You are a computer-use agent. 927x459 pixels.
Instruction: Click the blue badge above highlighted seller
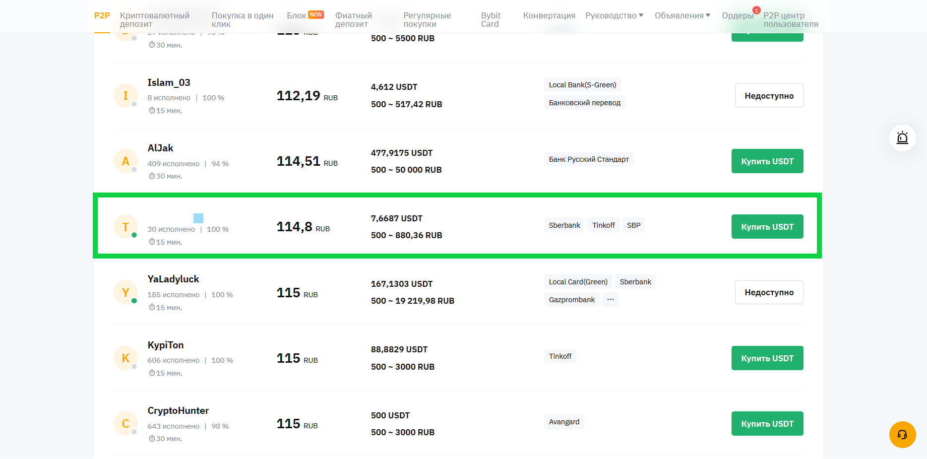[198, 218]
